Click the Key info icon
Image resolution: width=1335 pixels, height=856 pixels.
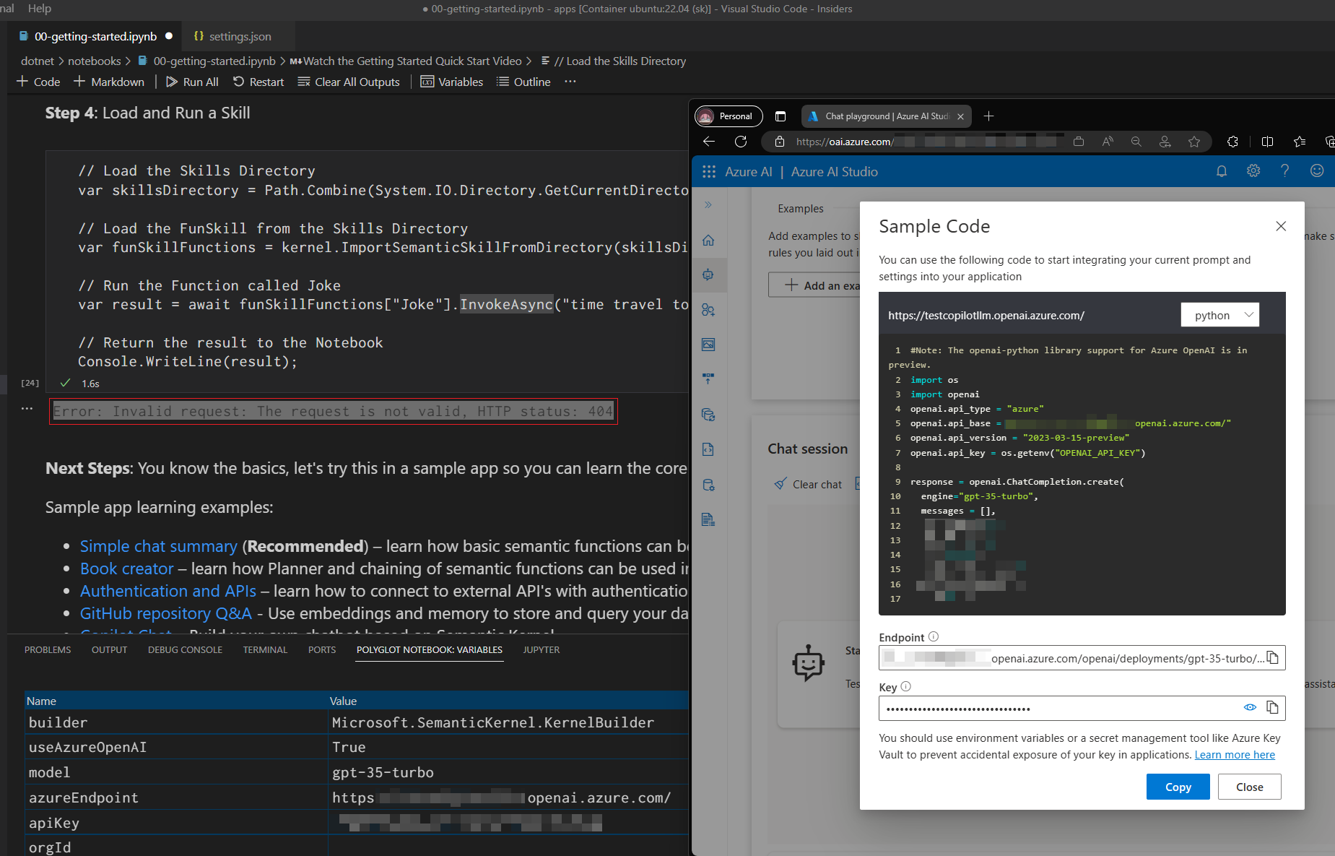coord(905,687)
